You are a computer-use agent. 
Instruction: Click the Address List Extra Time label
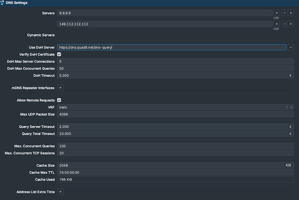[x=36, y=192]
